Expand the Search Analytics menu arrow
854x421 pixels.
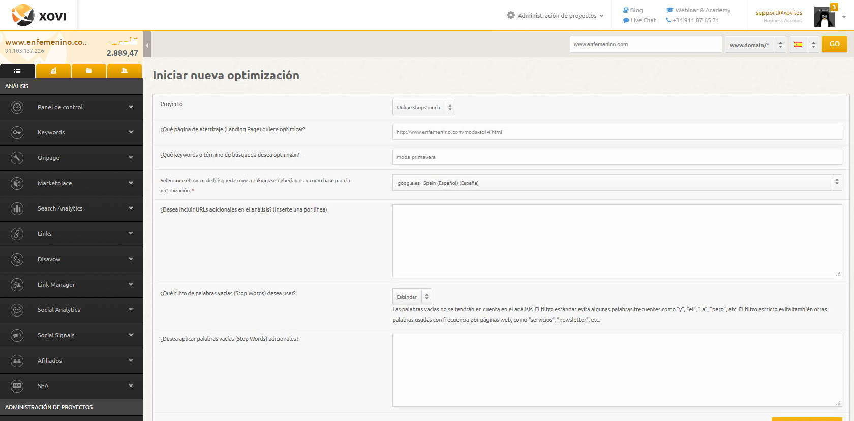pos(131,208)
